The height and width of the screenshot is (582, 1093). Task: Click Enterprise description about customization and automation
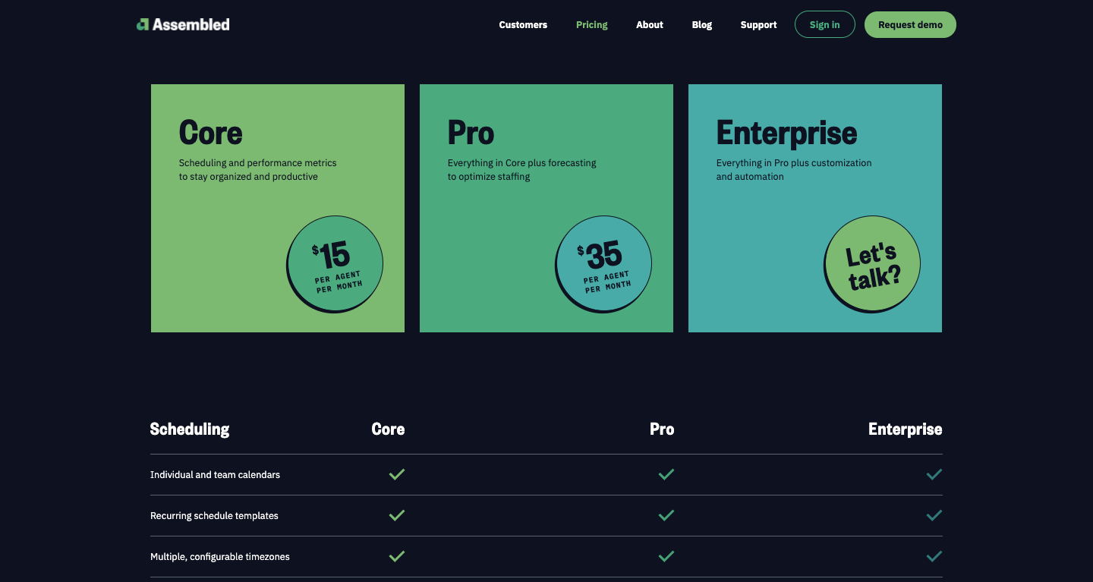[x=794, y=170]
